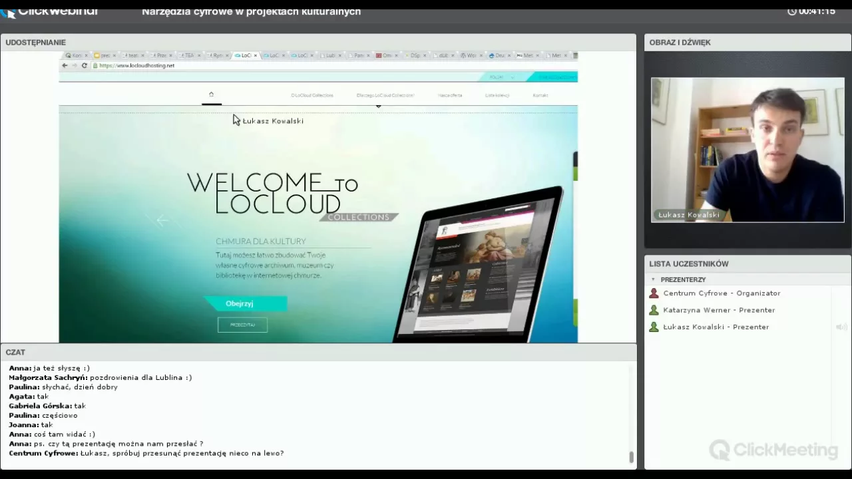Switch to the second LoCloud browser tab
The image size is (852, 479).
274,56
